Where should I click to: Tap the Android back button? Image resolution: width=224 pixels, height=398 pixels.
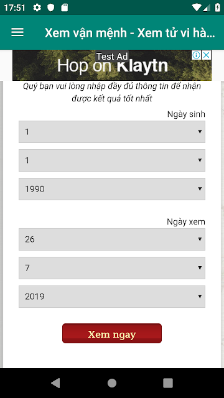(55, 383)
